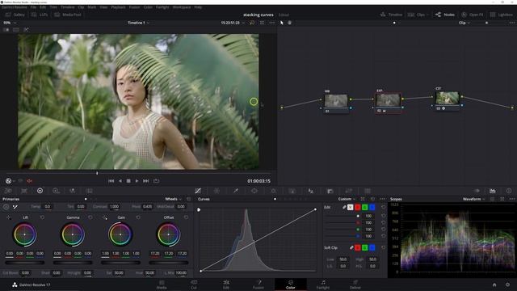Image resolution: width=517 pixels, height=291 pixels.
Task: Open the Workspace menu
Action: pyautogui.click(x=181, y=7)
